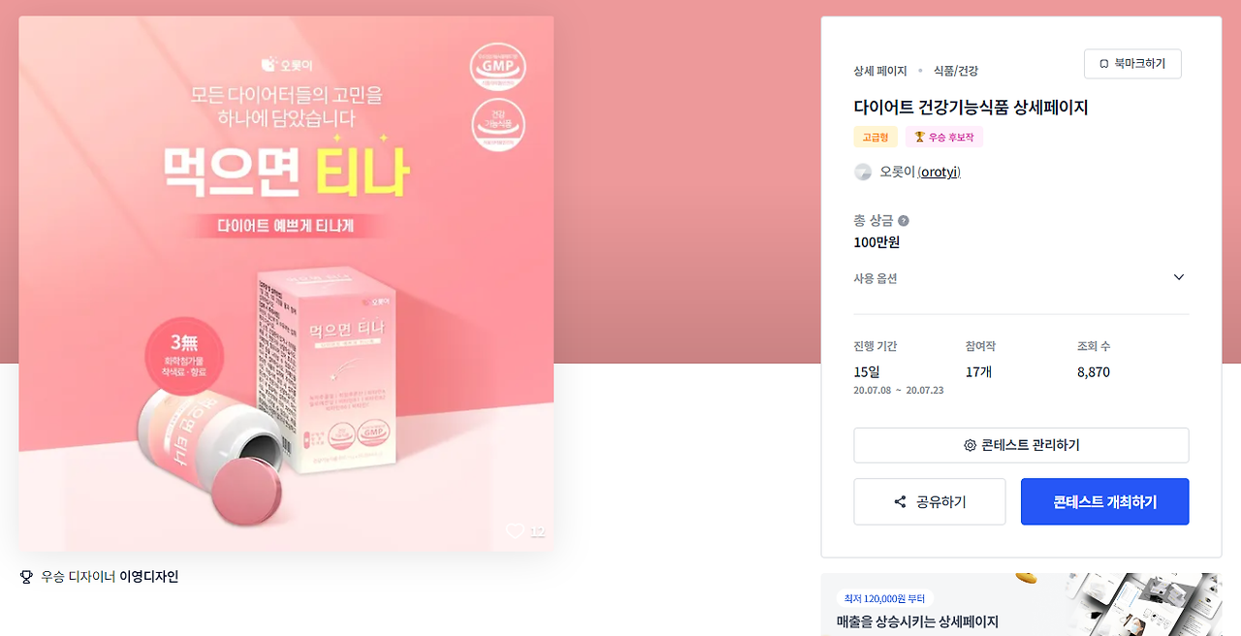
Task: Open the 상세 페이지 breadcrumb category
Action: pyautogui.click(x=880, y=71)
